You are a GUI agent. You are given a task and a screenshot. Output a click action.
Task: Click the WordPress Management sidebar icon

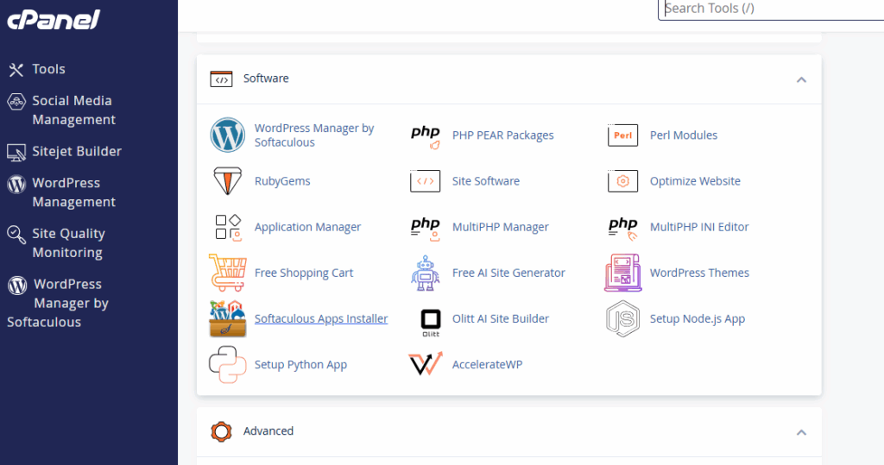tap(16, 184)
